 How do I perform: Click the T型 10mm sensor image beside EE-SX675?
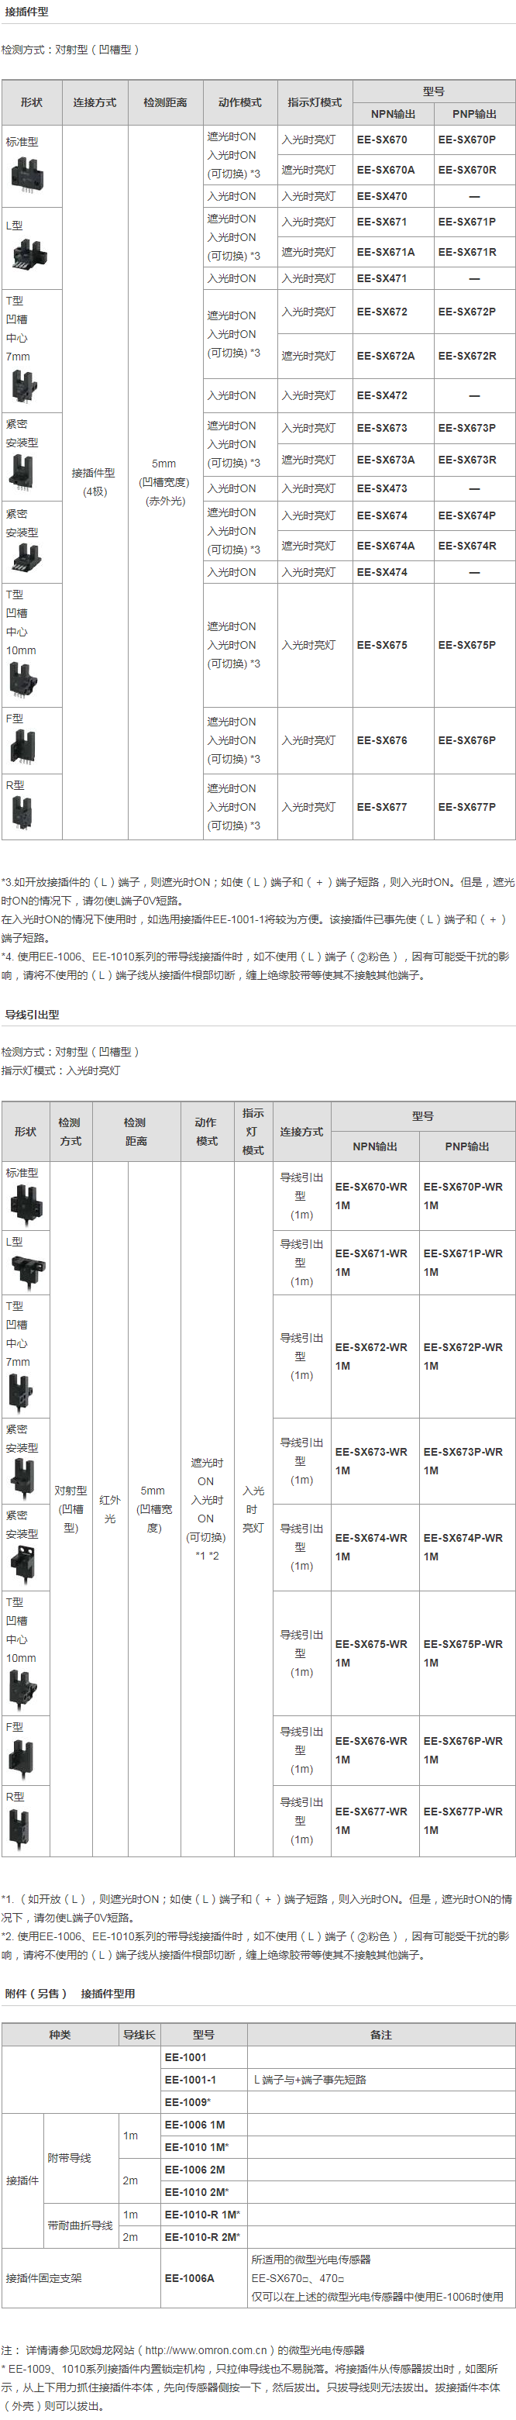(x=22, y=678)
